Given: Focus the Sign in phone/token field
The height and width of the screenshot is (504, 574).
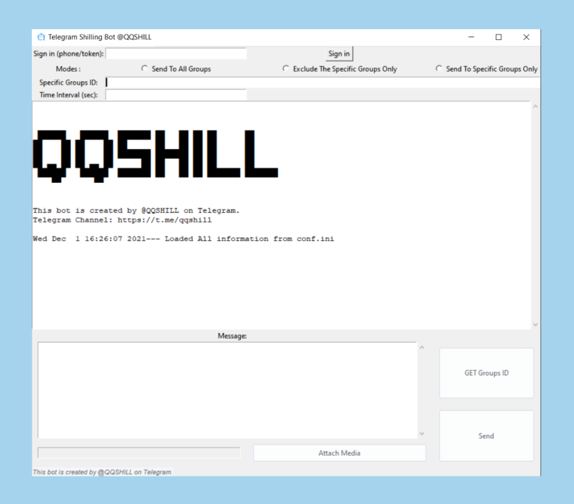Looking at the screenshot, I should [176, 53].
